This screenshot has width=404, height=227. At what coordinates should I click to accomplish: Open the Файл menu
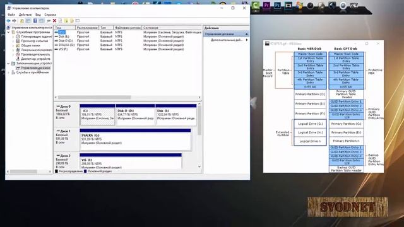(11, 15)
